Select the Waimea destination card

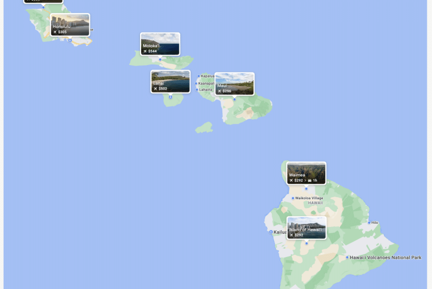coord(306,173)
